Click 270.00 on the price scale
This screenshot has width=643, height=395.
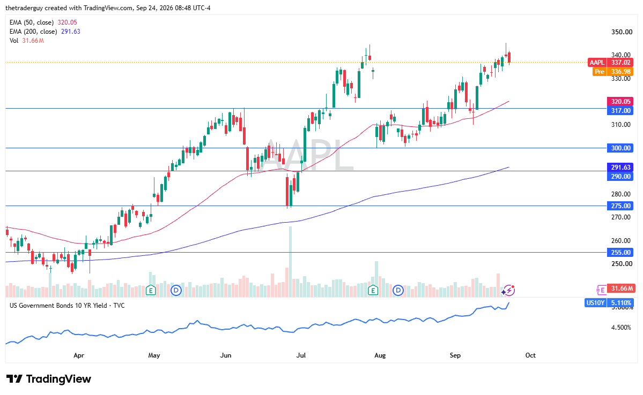coord(621,217)
